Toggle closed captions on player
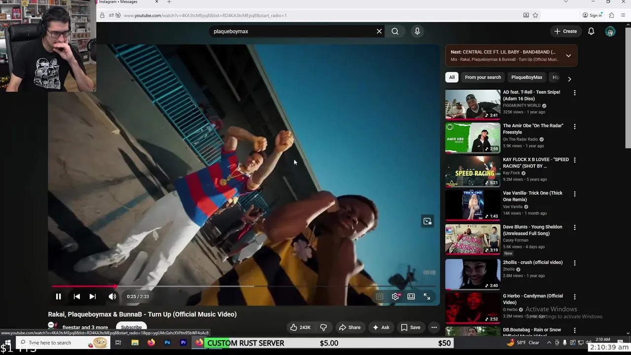631x355 pixels. coord(380,296)
